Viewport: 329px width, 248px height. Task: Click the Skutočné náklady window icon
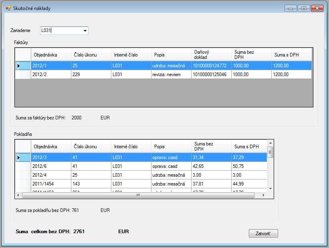point(8,8)
